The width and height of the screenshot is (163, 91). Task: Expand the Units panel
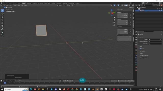coord(141,47)
